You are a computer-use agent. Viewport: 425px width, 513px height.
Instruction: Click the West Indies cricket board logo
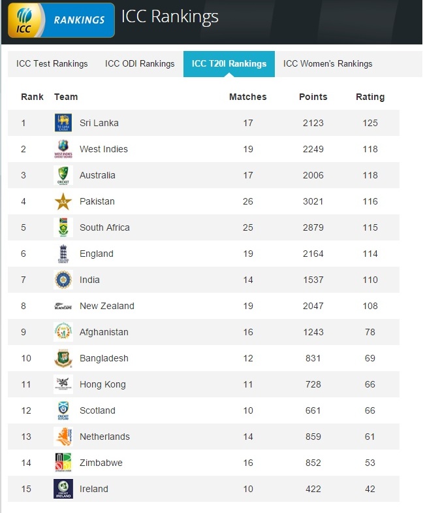point(63,149)
